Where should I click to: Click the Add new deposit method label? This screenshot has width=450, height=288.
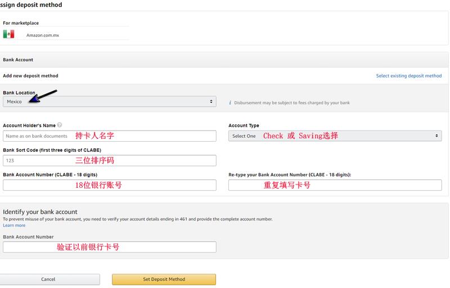pyautogui.click(x=30, y=76)
